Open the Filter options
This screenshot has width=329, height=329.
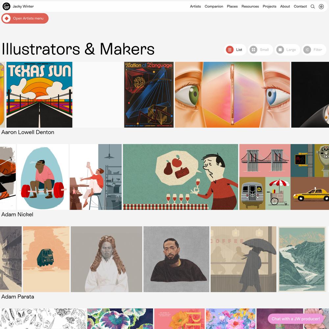click(314, 50)
